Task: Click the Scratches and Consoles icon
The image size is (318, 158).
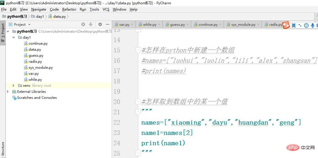Action: tap(14, 98)
